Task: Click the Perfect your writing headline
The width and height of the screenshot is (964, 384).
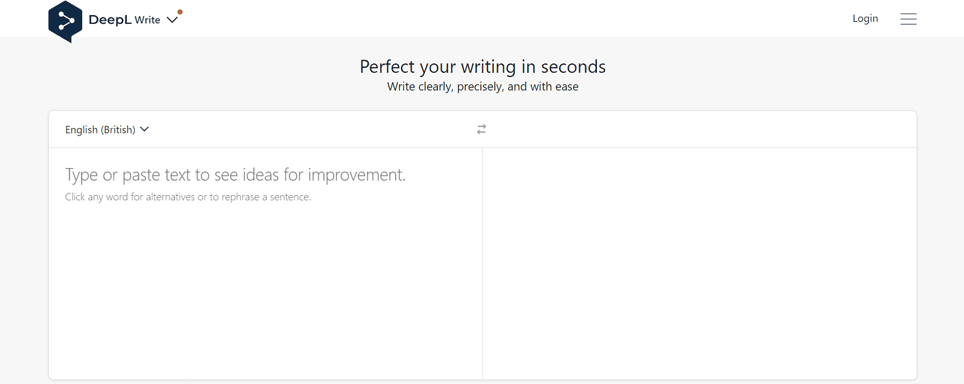Action: (x=482, y=67)
